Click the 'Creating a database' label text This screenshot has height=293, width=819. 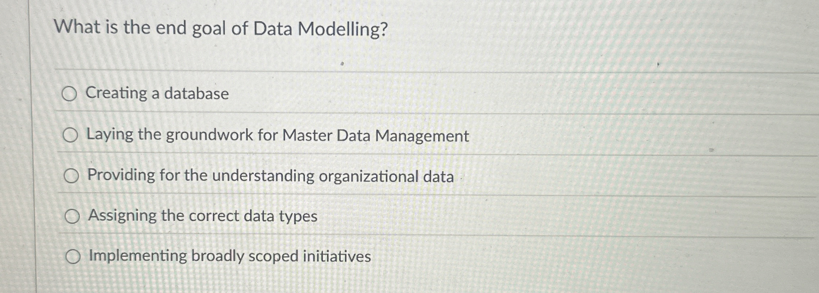tap(157, 94)
